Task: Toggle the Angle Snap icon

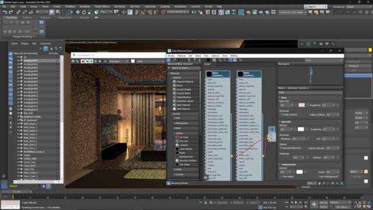Action: pyautogui.click(x=143, y=12)
